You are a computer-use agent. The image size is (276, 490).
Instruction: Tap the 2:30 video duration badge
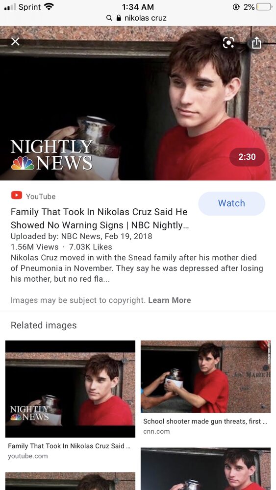[247, 157]
